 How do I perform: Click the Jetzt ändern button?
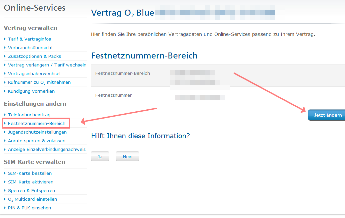tap(327, 115)
